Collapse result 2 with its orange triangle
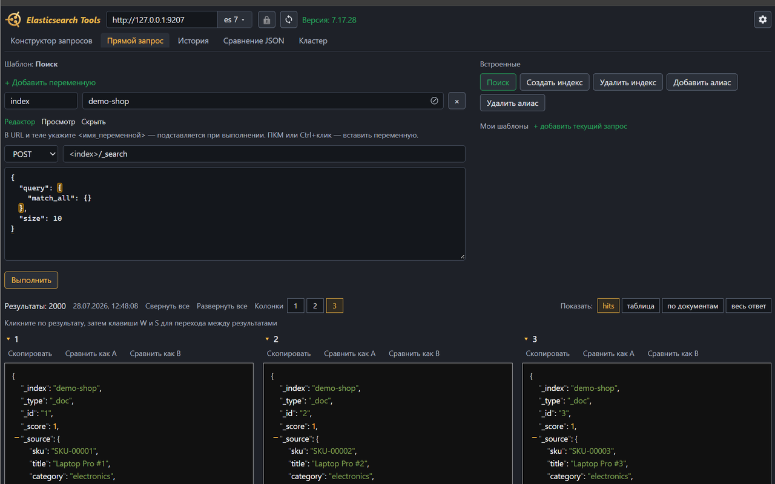 coord(267,339)
